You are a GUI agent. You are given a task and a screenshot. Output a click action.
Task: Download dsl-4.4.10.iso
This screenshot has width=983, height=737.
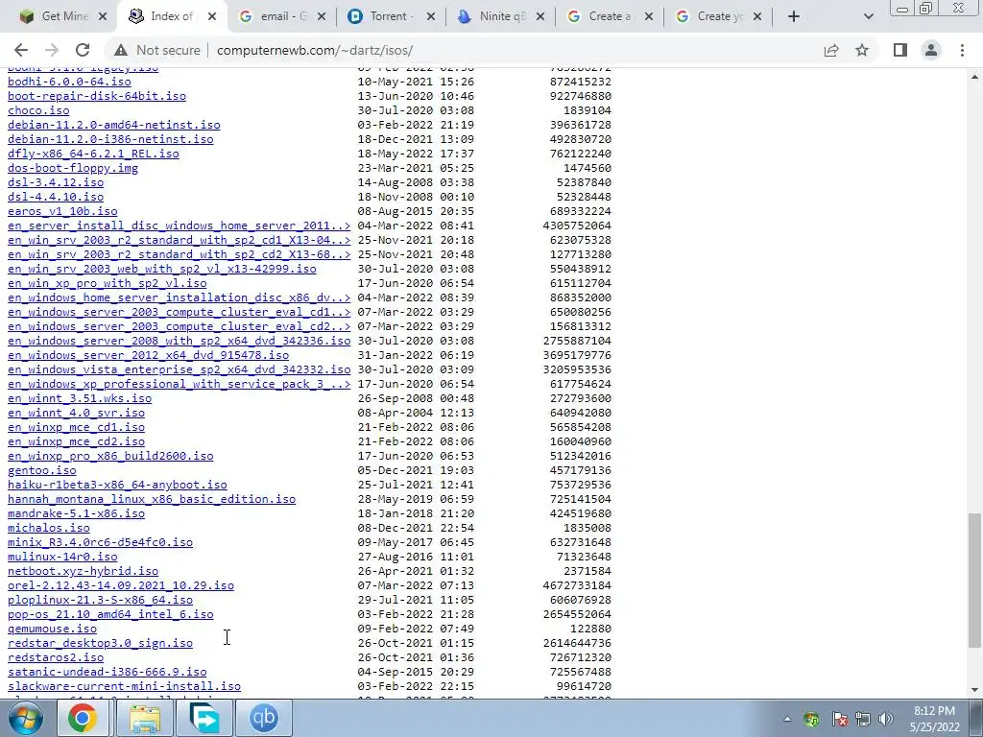[56, 197]
